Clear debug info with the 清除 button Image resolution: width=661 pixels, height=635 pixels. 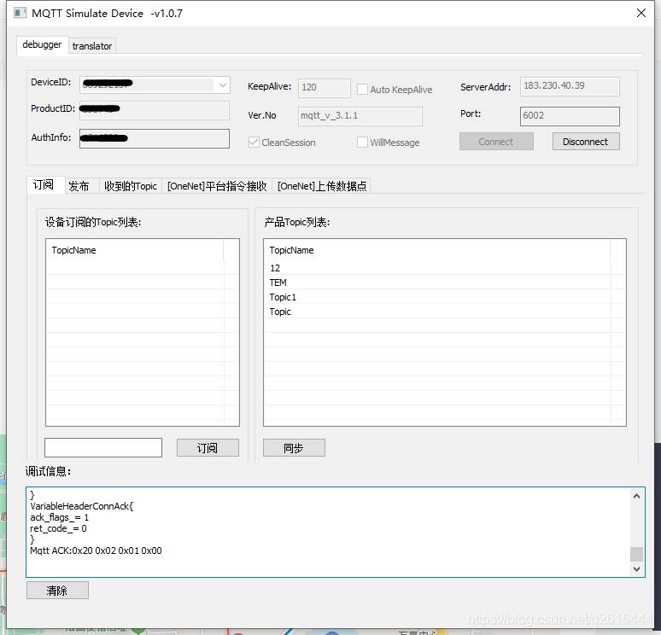[x=57, y=591]
